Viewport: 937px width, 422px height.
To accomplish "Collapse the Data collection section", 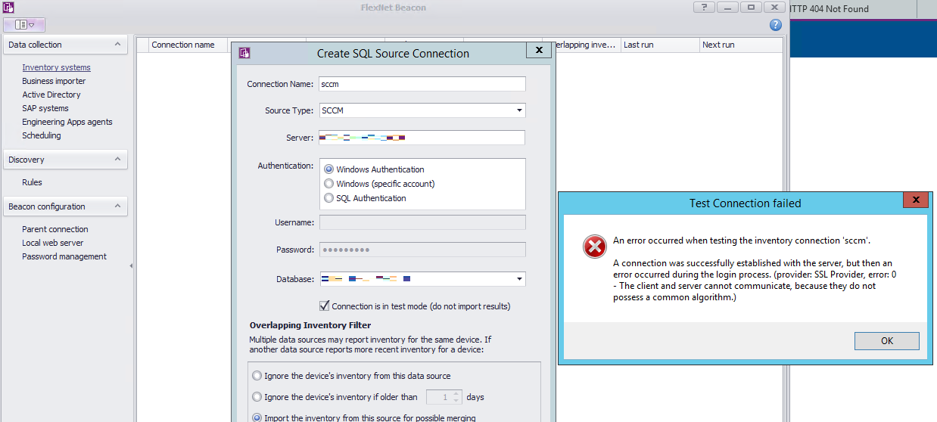I will (x=117, y=45).
